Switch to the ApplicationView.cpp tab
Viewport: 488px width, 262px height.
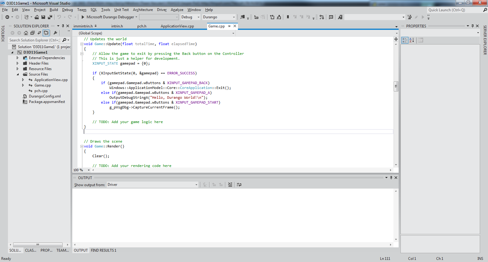click(177, 26)
